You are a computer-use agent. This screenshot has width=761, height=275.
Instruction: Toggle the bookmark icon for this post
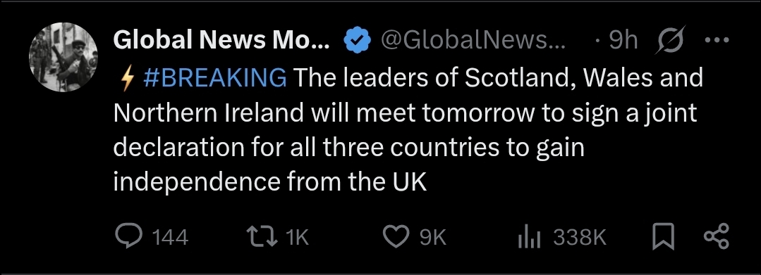tap(664, 236)
